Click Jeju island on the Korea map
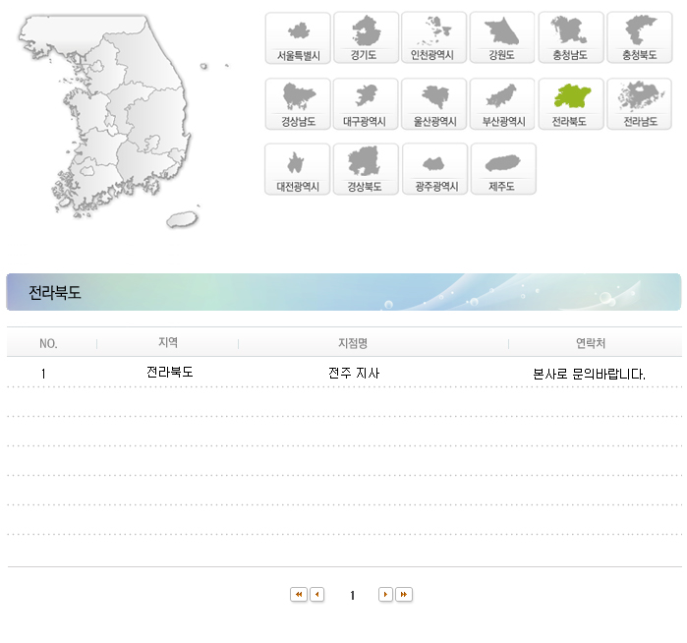The height and width of the screenshot is (643, 687). (182, 218)
